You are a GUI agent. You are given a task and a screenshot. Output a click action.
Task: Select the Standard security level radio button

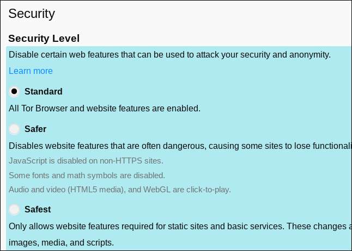click(15, 91)
